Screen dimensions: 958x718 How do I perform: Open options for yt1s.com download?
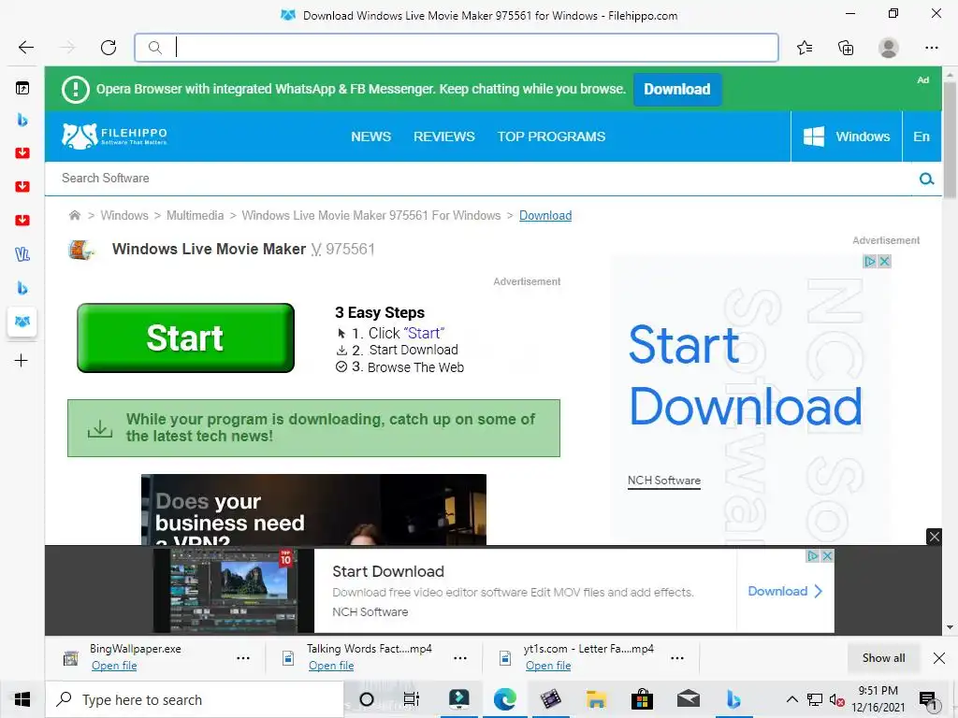click(x=677, y=658)
